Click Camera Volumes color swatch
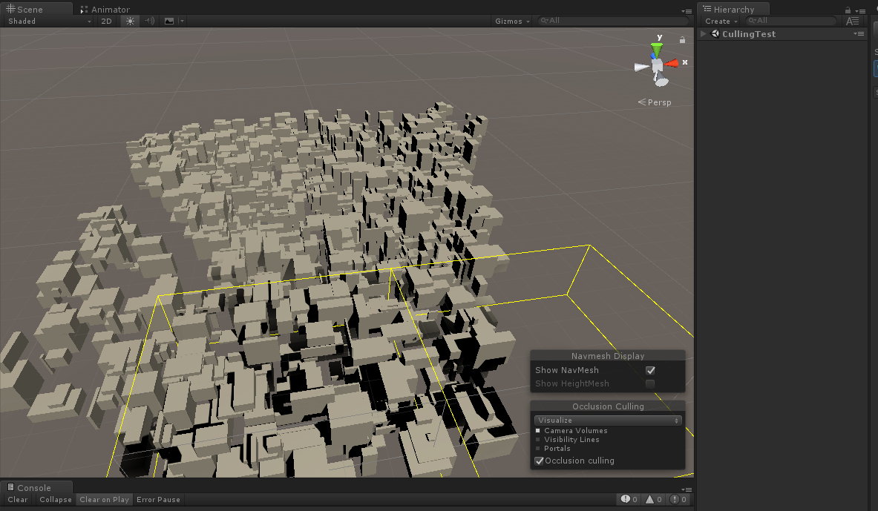The image size is (878, 511). 538,430
